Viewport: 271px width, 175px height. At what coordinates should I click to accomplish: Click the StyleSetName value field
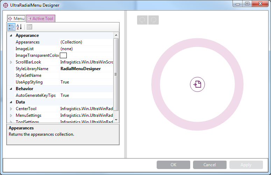(86, 75)
